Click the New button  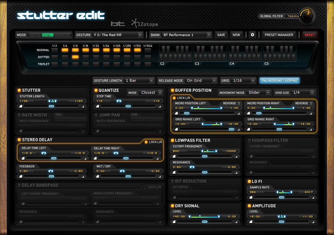click(236, 35)
